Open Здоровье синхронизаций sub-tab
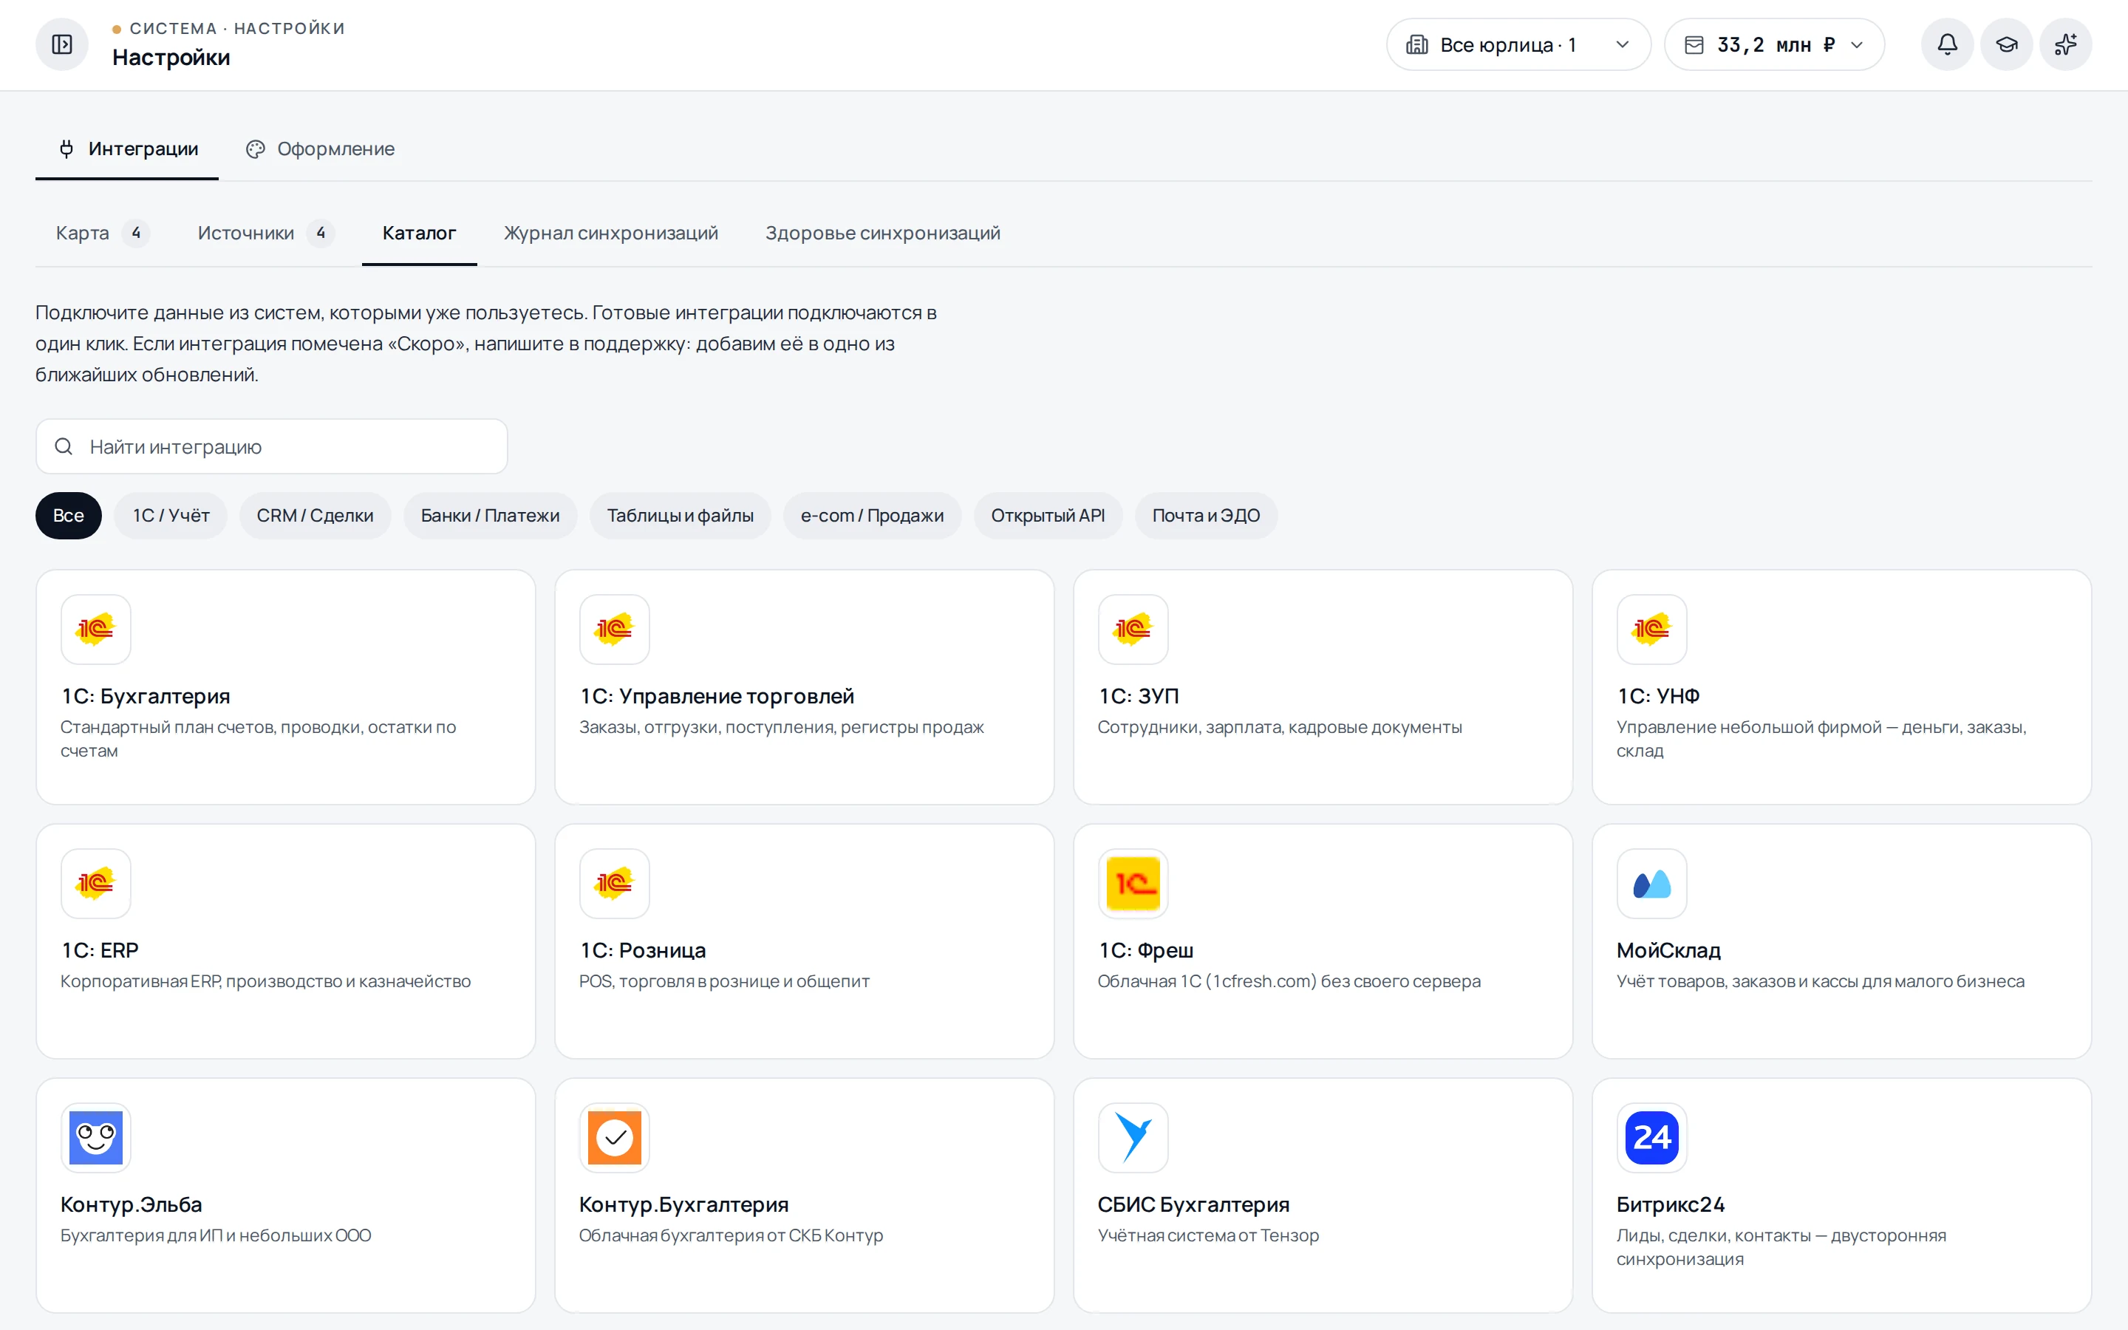 click(883, 233)
